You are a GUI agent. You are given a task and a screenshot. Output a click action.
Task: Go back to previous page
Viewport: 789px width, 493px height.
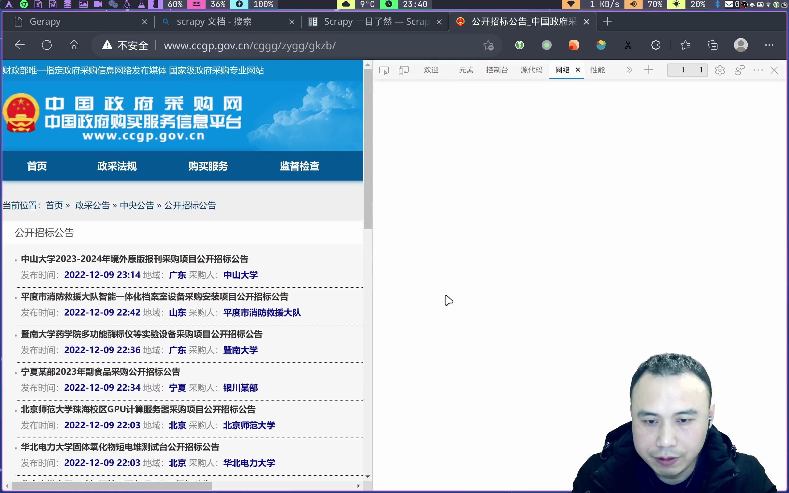(x=20, y=45)
